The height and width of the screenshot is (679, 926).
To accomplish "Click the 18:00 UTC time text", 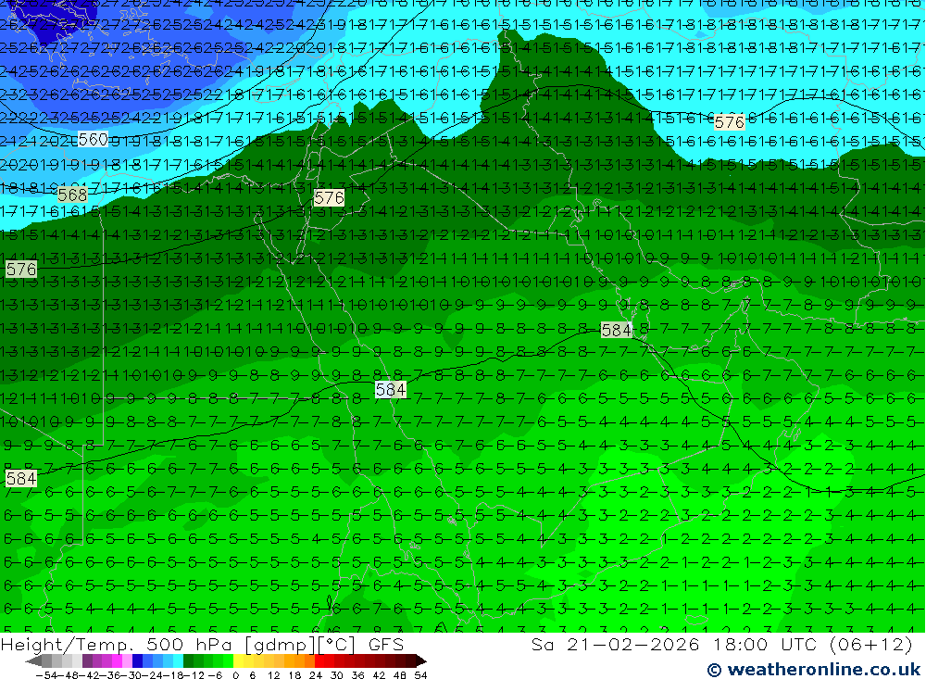I will (x=767, y=644).
